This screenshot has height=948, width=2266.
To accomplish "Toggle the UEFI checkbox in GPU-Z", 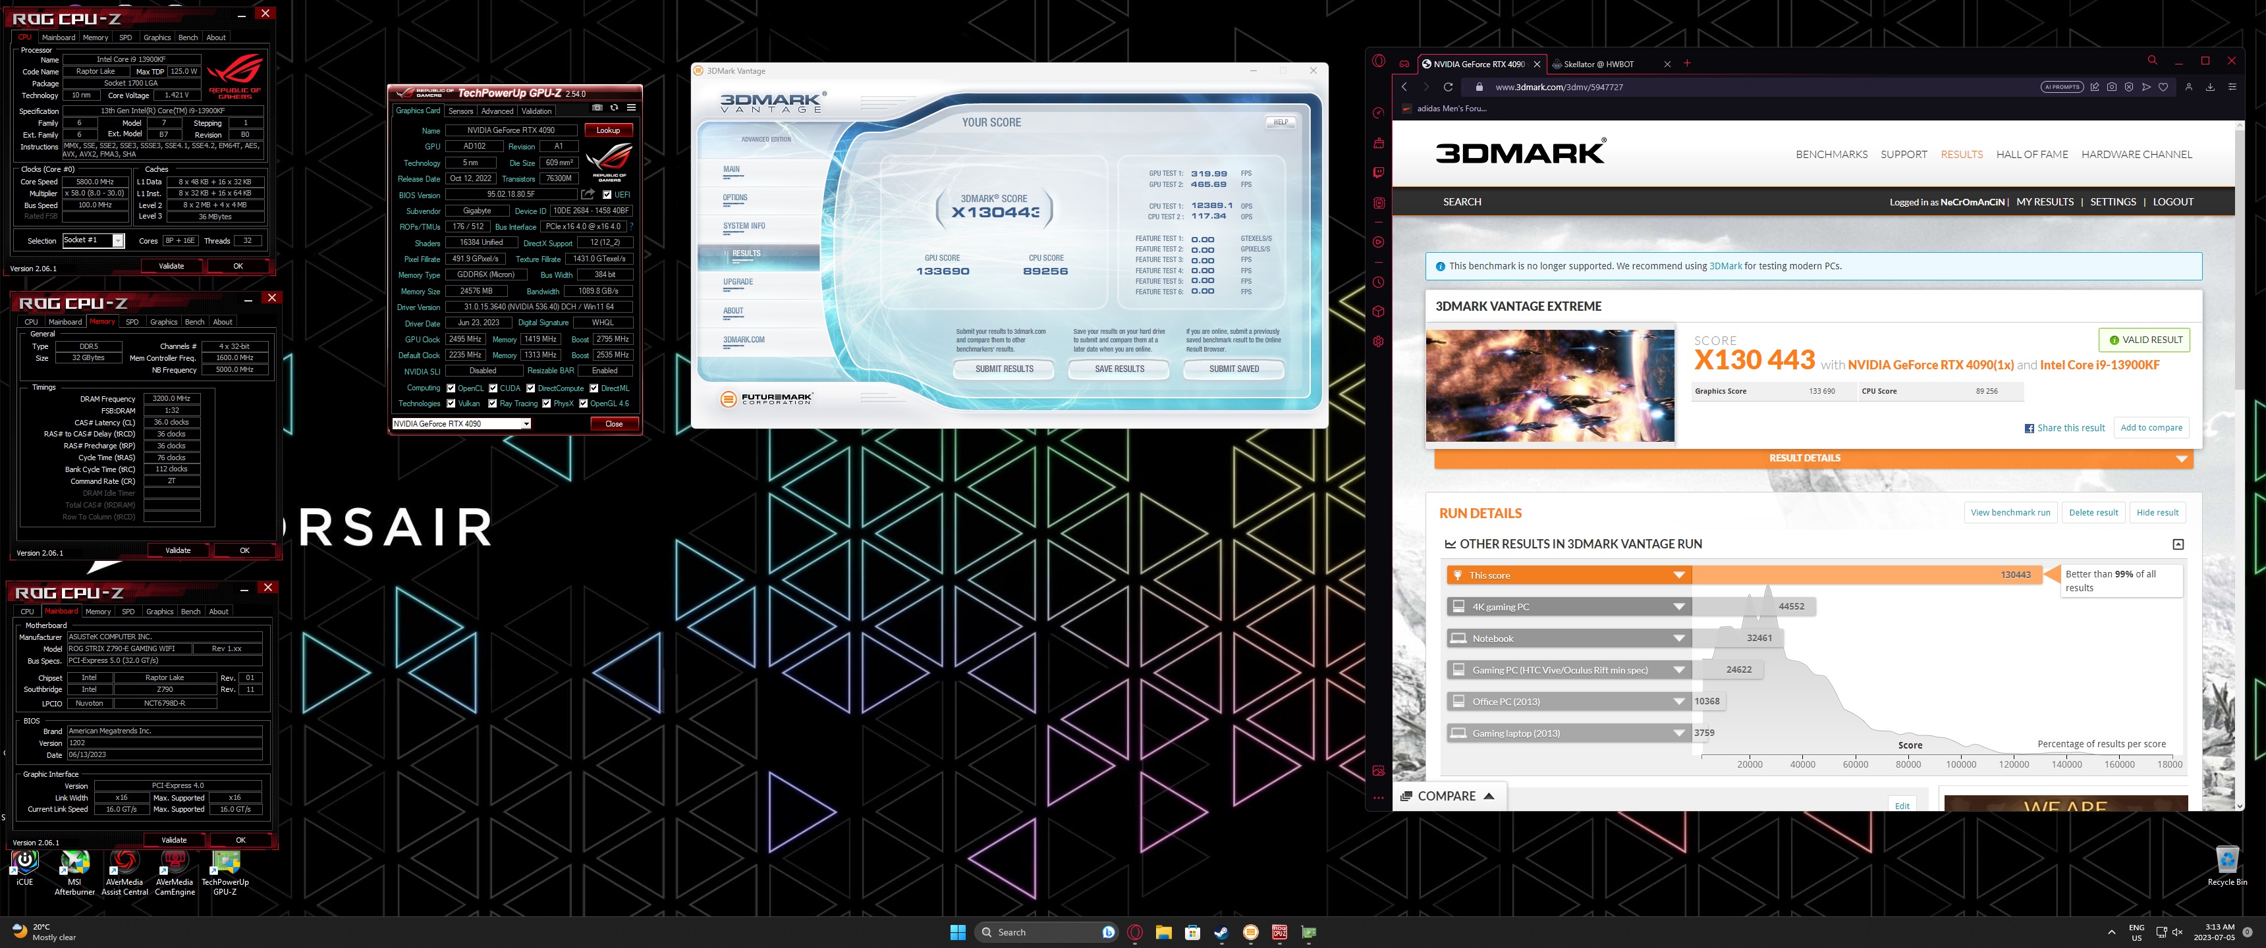I will 607,194.
